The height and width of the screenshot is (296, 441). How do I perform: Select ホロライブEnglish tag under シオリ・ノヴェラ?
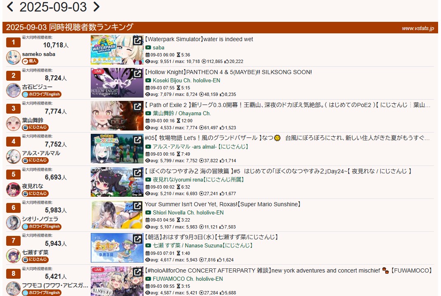click(x=42, y=226)
